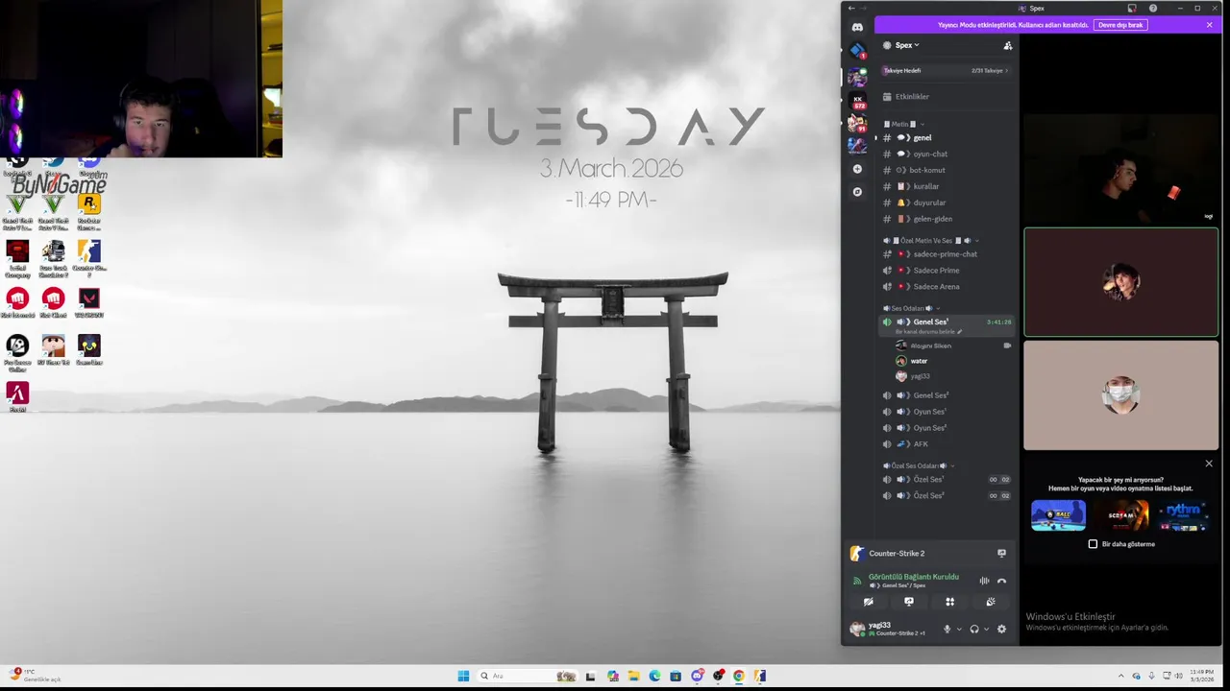
Task: Open taskbar clock showing 11:49 PM
Action: pos(1201,676)
